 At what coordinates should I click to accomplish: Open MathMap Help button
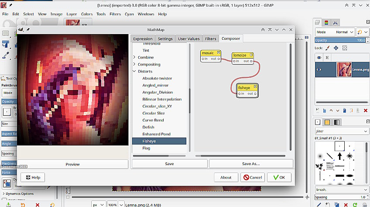point(33,177)
